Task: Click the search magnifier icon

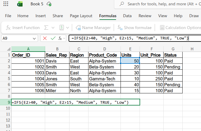Action: 122,4
